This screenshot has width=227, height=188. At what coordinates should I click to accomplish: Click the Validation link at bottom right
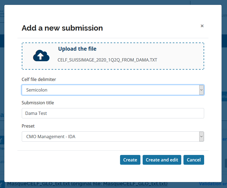pos(213,184)
